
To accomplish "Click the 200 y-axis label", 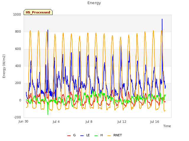I will (x=18, y=83).
